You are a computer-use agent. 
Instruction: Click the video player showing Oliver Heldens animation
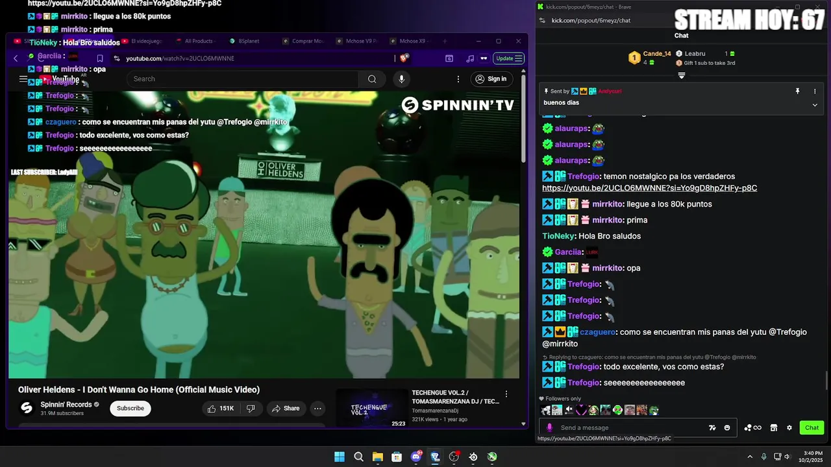(x=264, y=235)
